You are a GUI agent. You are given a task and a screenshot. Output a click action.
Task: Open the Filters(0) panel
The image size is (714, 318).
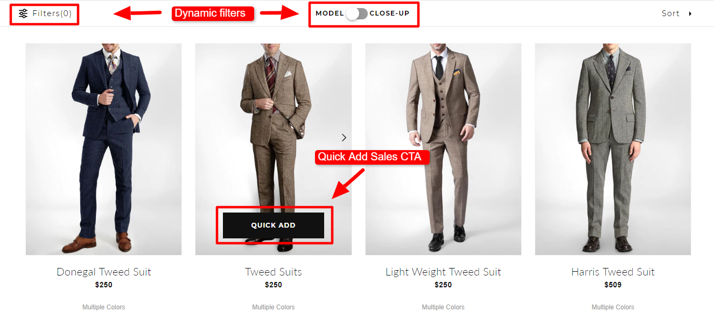(x=45, y=13)
